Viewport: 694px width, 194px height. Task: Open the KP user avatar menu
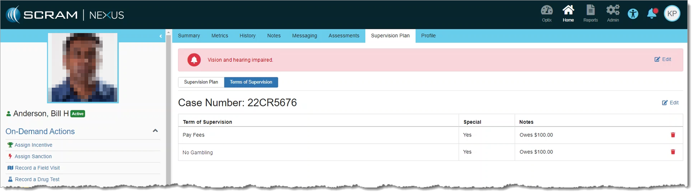click(672, 14)
